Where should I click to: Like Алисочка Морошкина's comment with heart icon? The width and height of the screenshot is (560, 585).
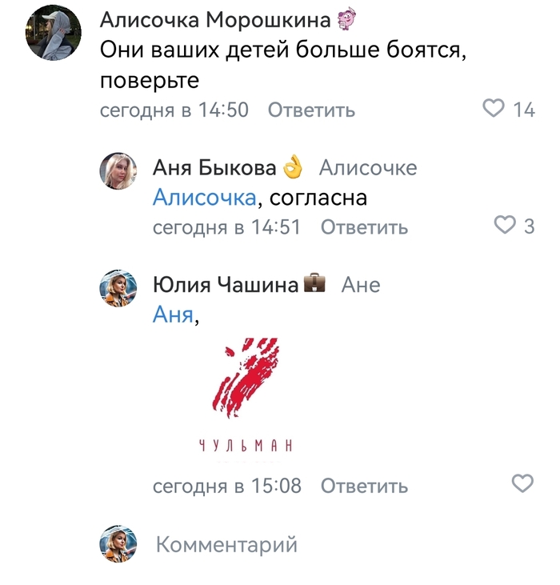(x=494, y=108)
